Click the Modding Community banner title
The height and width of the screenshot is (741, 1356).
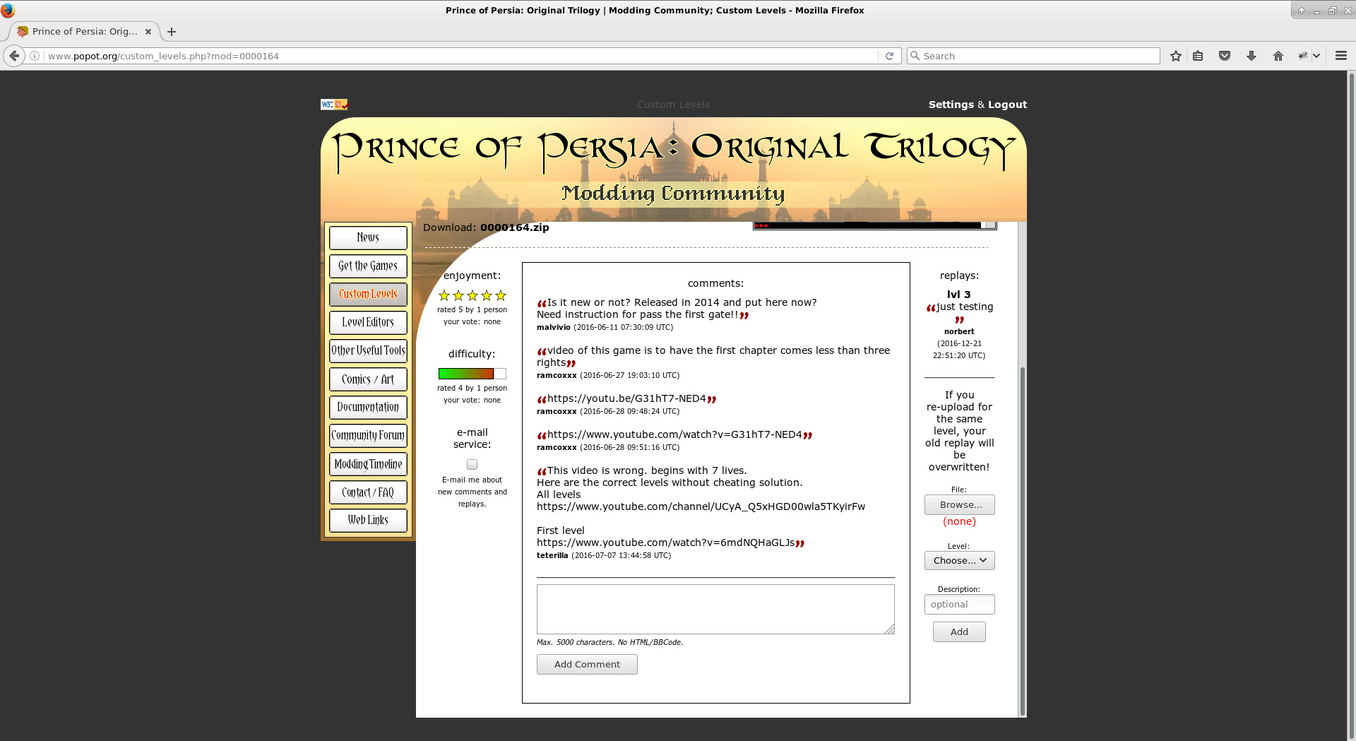pyautogui.click(x=673, y=194)
